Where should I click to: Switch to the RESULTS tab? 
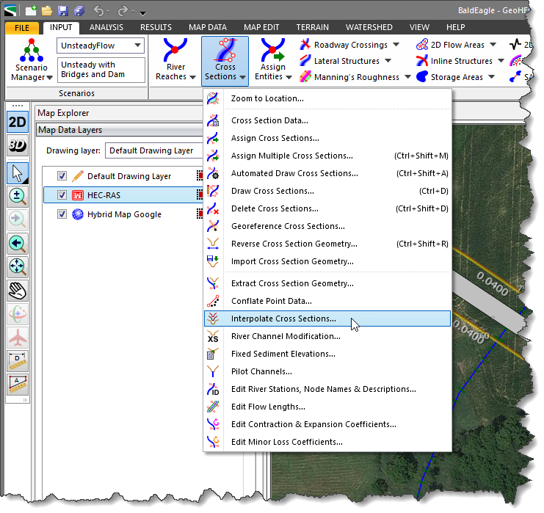[x=156, y=27]
